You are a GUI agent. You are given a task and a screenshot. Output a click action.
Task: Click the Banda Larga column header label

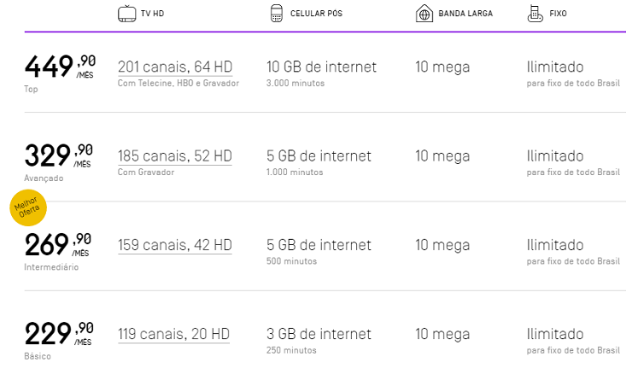click(x=467, y=14)
